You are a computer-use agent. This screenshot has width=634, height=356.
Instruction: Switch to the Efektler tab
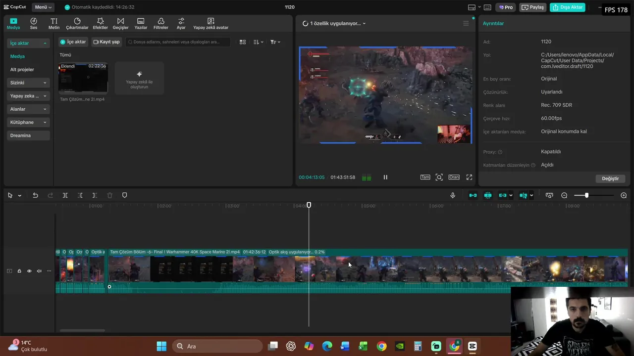pyautogui.click(x=101, y=24)
